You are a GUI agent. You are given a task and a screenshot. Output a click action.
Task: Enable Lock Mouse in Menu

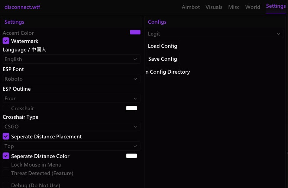[x=6, y=164]
